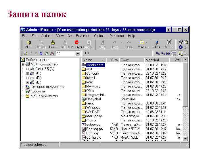207x155 pixels.
Task: Click the Decrypt toolbar icon
Action: click(x=89, y=42)
